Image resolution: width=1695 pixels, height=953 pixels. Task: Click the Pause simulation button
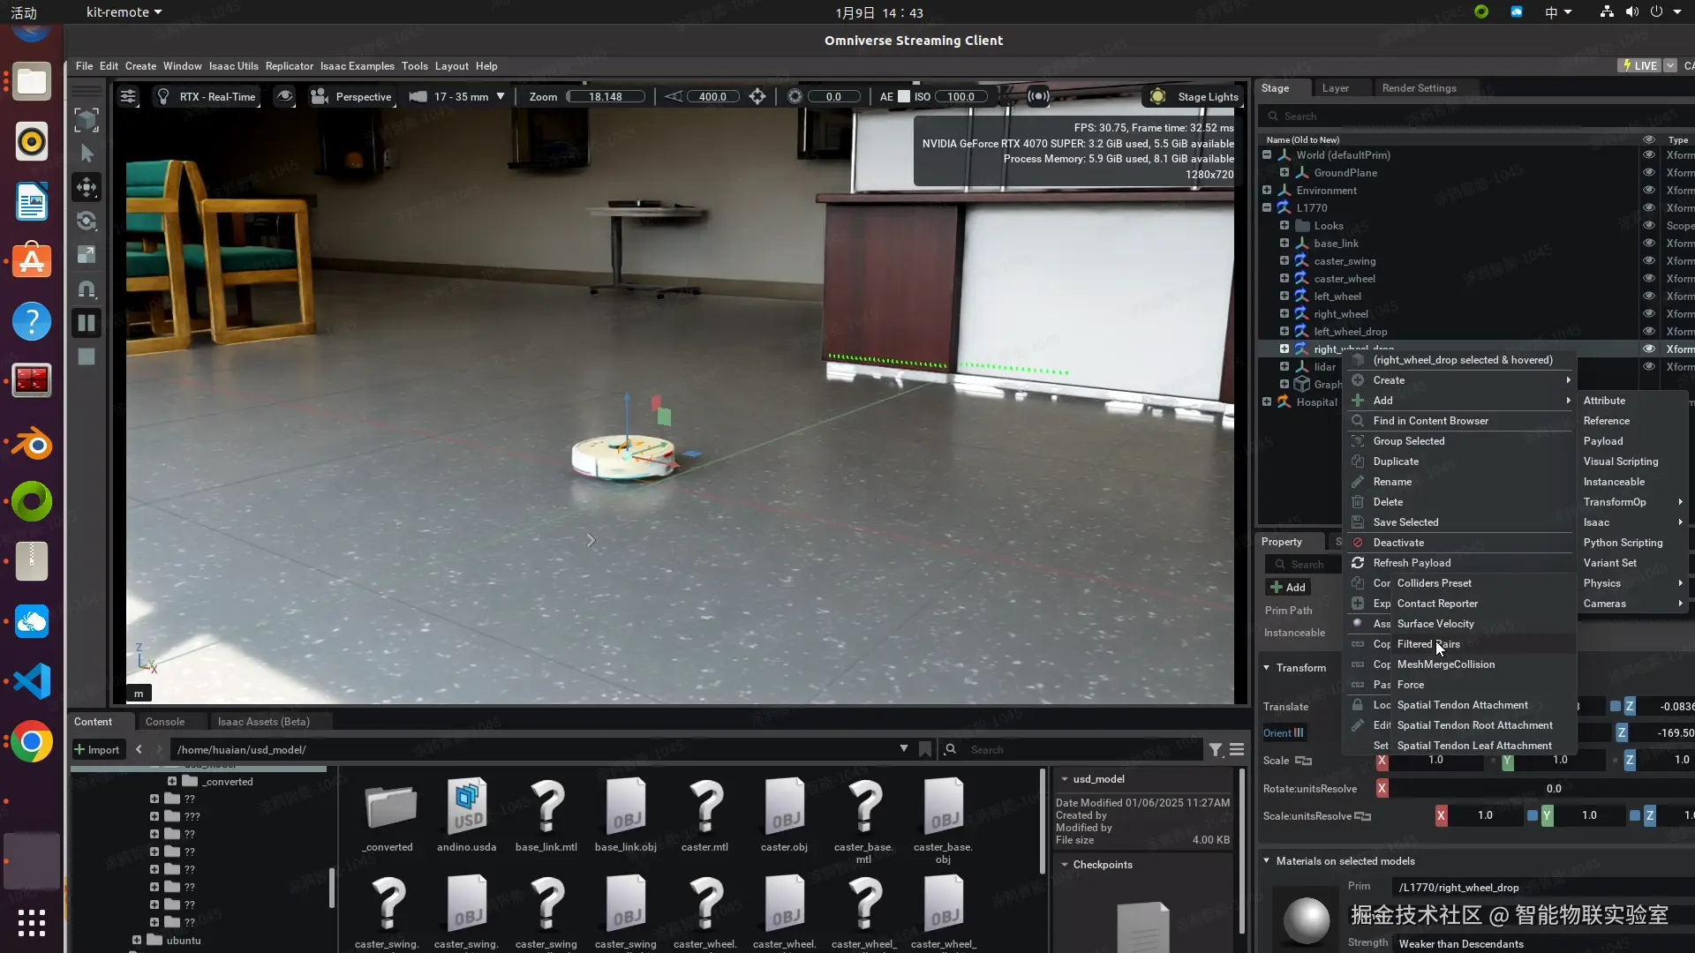point(87,323)
